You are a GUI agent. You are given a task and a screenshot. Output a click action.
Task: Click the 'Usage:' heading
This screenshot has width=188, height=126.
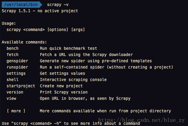click(9, 23)
